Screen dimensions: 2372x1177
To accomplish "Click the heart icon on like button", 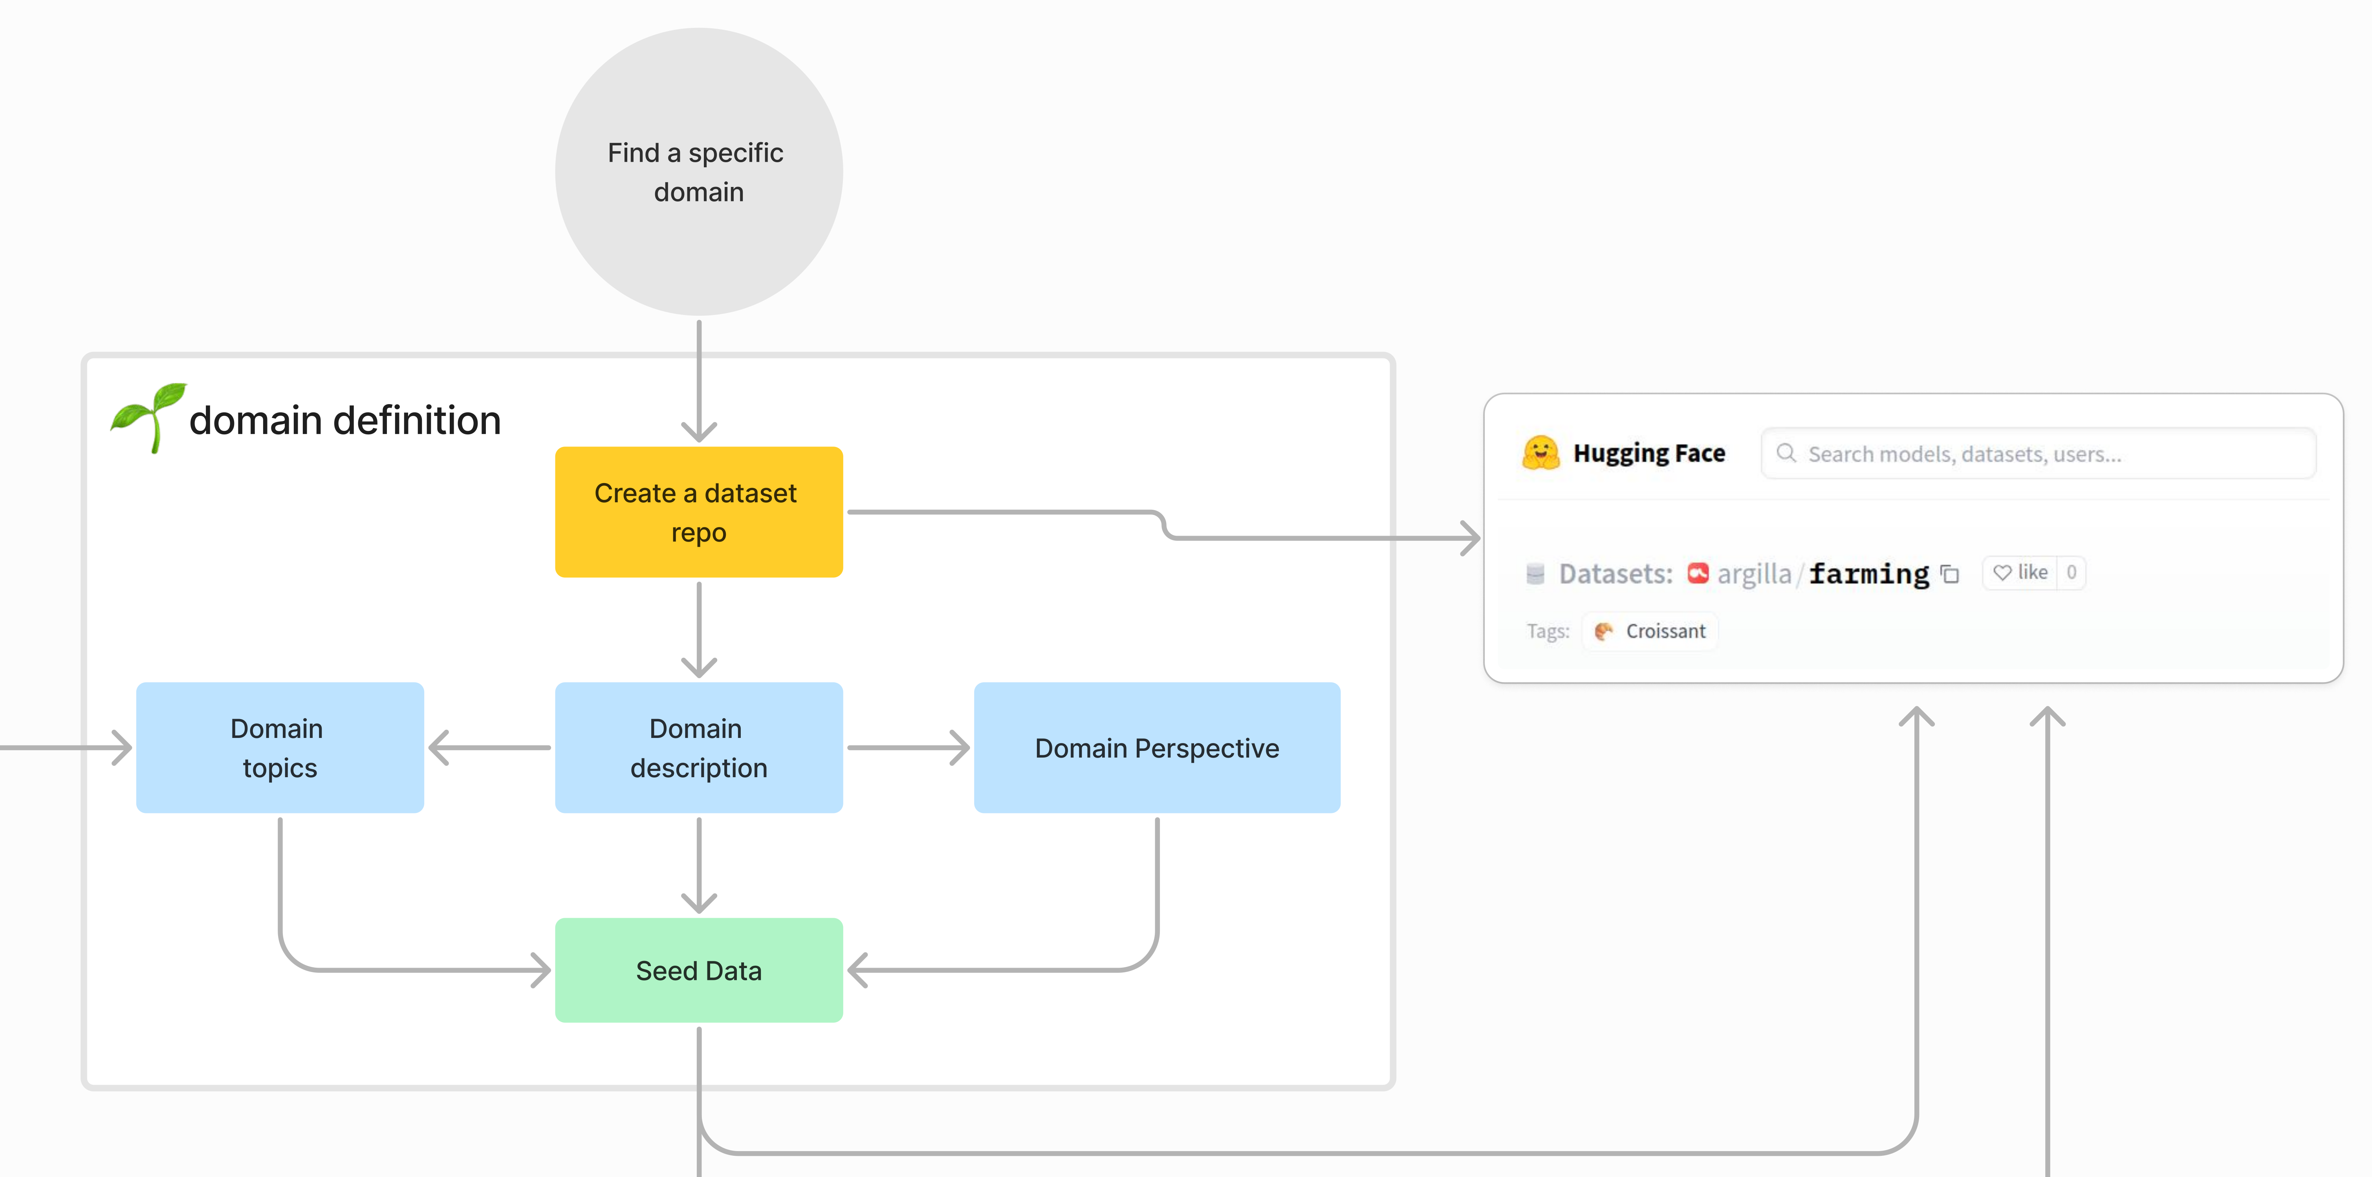I will coord(2002,573).
